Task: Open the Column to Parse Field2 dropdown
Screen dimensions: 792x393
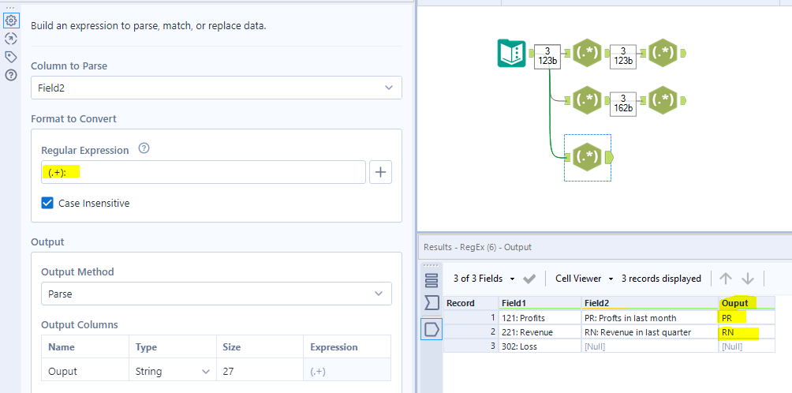Action: (216, 88)
